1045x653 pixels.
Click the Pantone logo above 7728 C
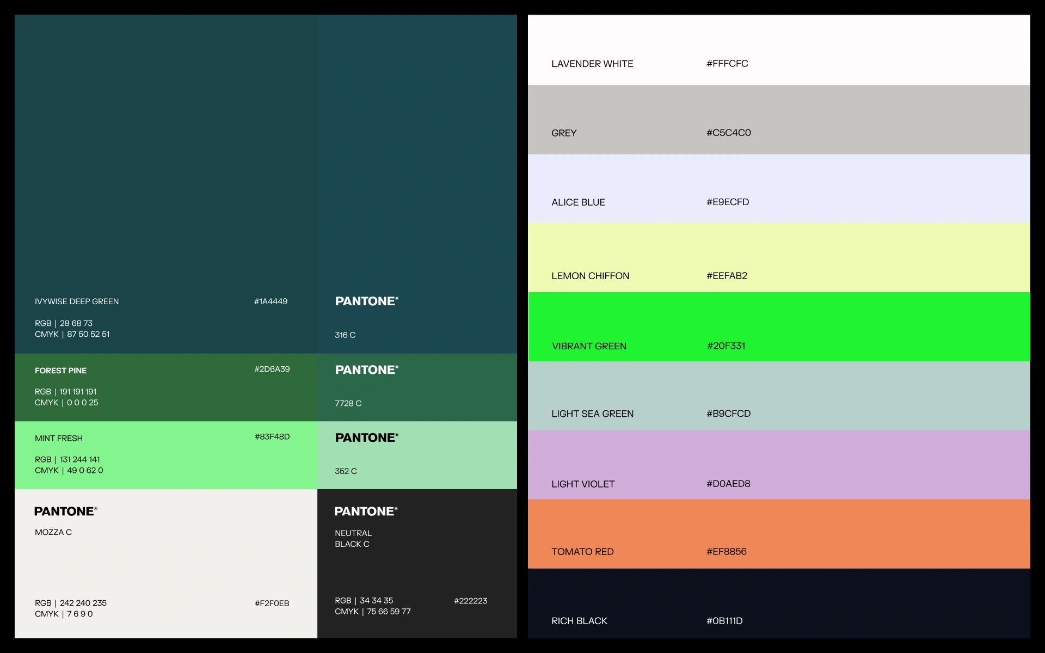(x=367, y=369)
